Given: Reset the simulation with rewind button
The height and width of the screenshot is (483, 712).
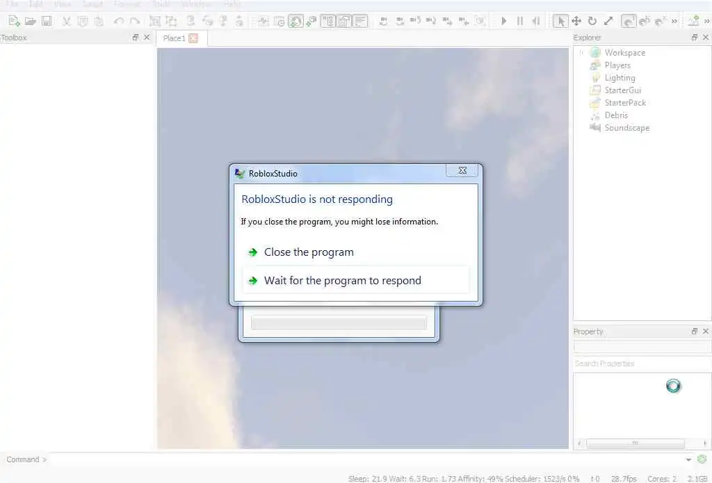Looking at the screenshot, I should tap(536, 21).
